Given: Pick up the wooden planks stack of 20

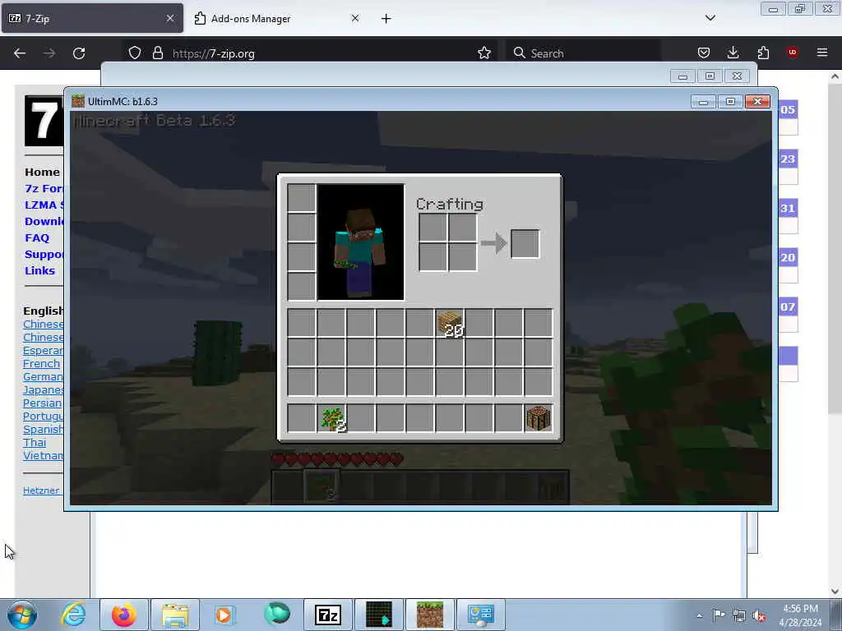Looking at the screenshot, I should 450,324.
